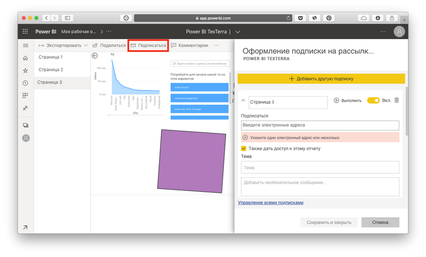
Task: Click Сохранить и закрыть button
Action: [329, 223]
